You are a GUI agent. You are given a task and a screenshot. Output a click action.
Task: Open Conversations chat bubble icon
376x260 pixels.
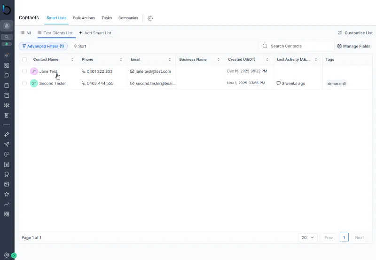coord(7,75)
